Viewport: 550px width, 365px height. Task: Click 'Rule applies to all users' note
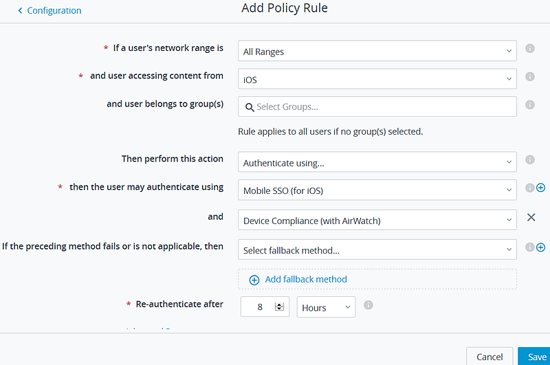pyautogui.click(x=331, y=131)
